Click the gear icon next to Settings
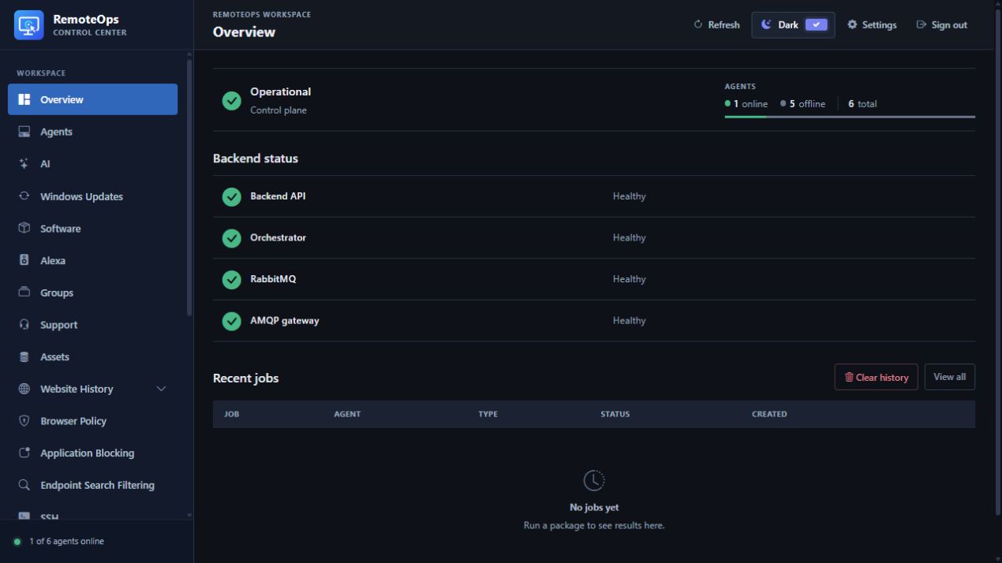This screenshot has width=1002, height=563. pyautogui.click(x=852, y=24)
